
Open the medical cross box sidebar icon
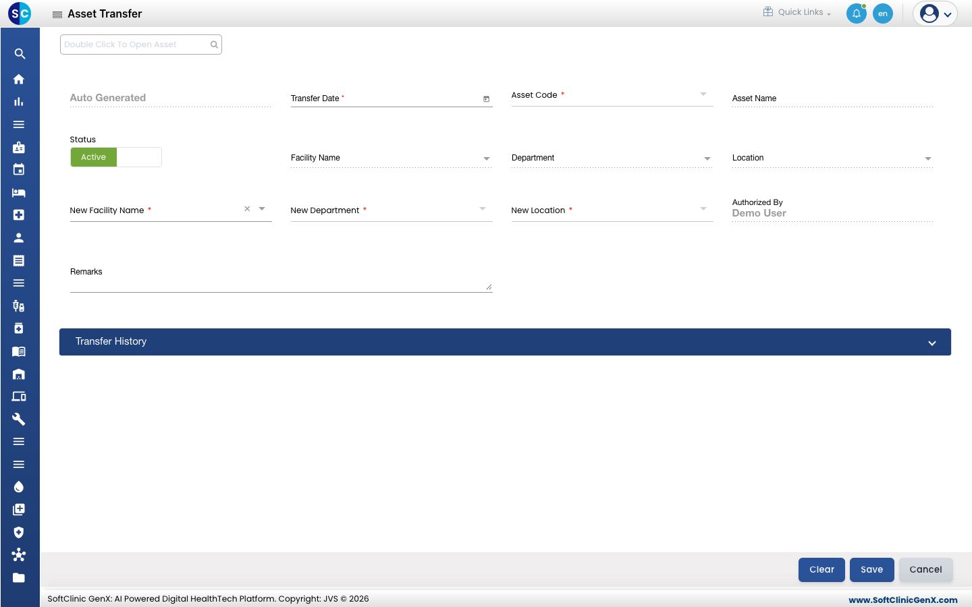pos(19,214)
